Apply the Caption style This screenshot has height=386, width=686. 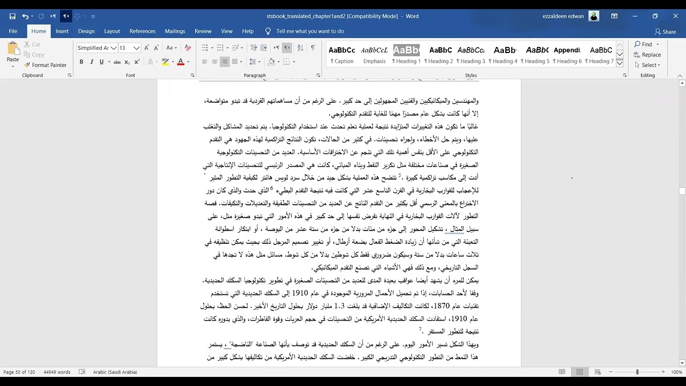[x=342, y=55]
